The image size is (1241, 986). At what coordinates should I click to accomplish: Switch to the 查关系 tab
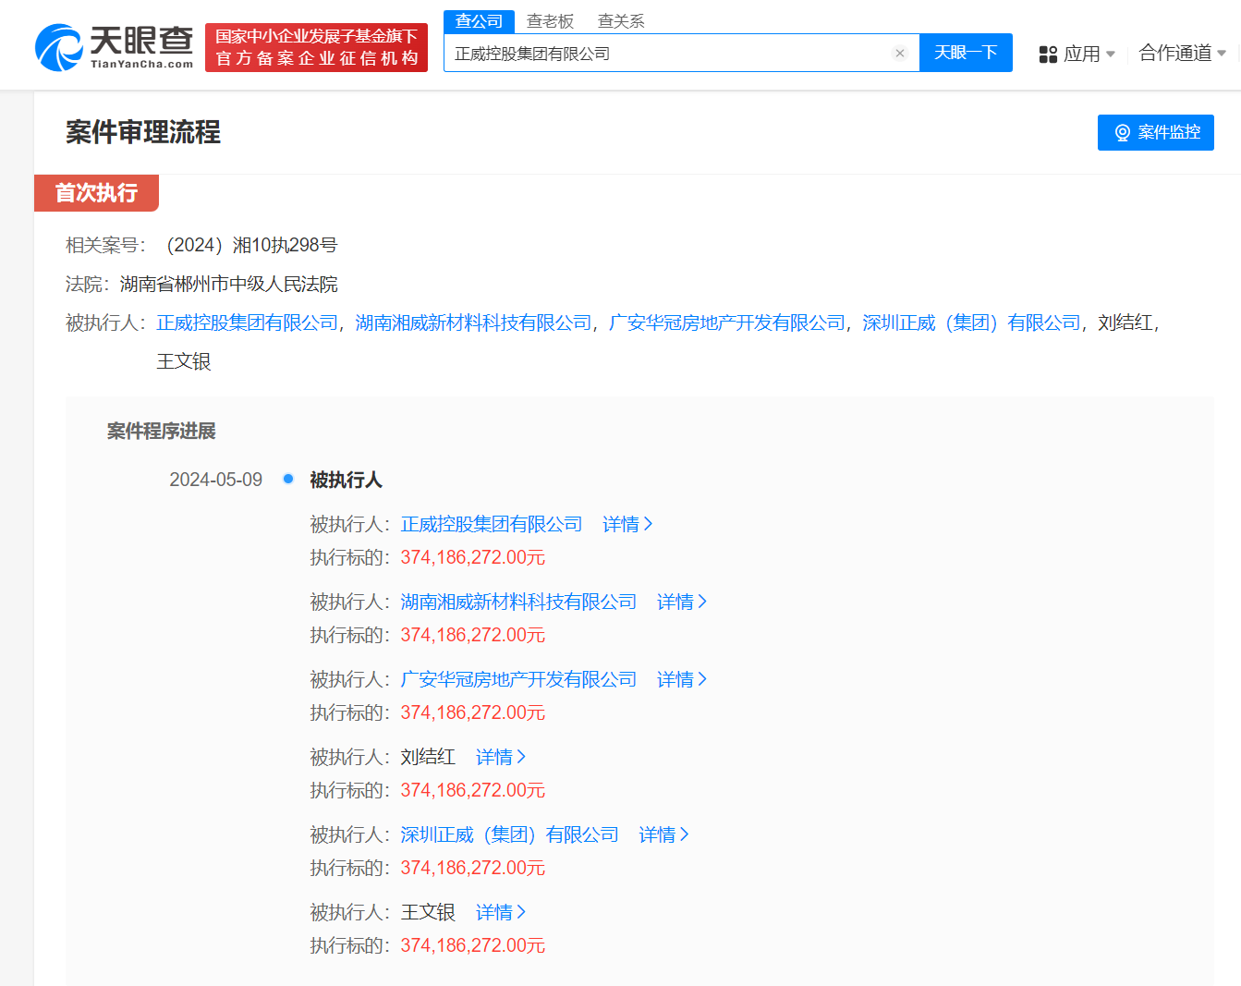coord(621,21)
